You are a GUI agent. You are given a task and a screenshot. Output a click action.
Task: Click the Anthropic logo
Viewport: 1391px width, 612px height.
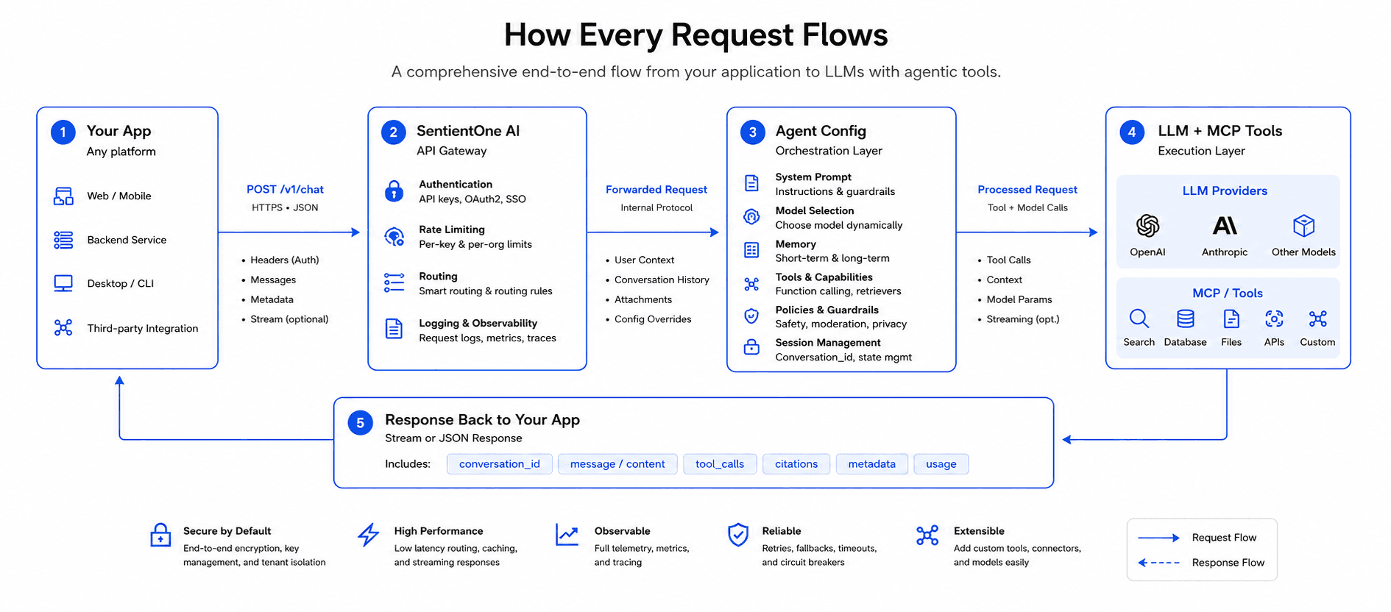[x=1225, y=225]
